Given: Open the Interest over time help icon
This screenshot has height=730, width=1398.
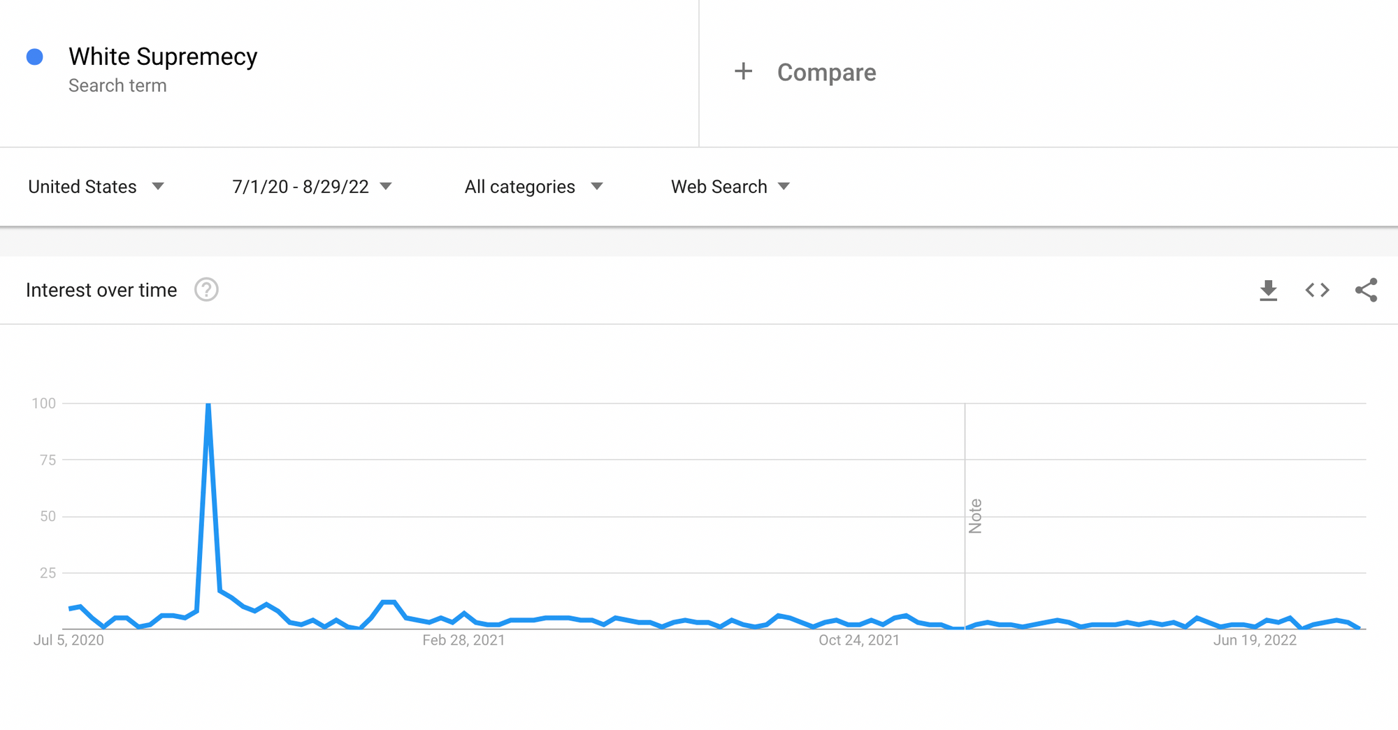Looking at the screenshot, I should pyautogui.click(x=206, y=289).
